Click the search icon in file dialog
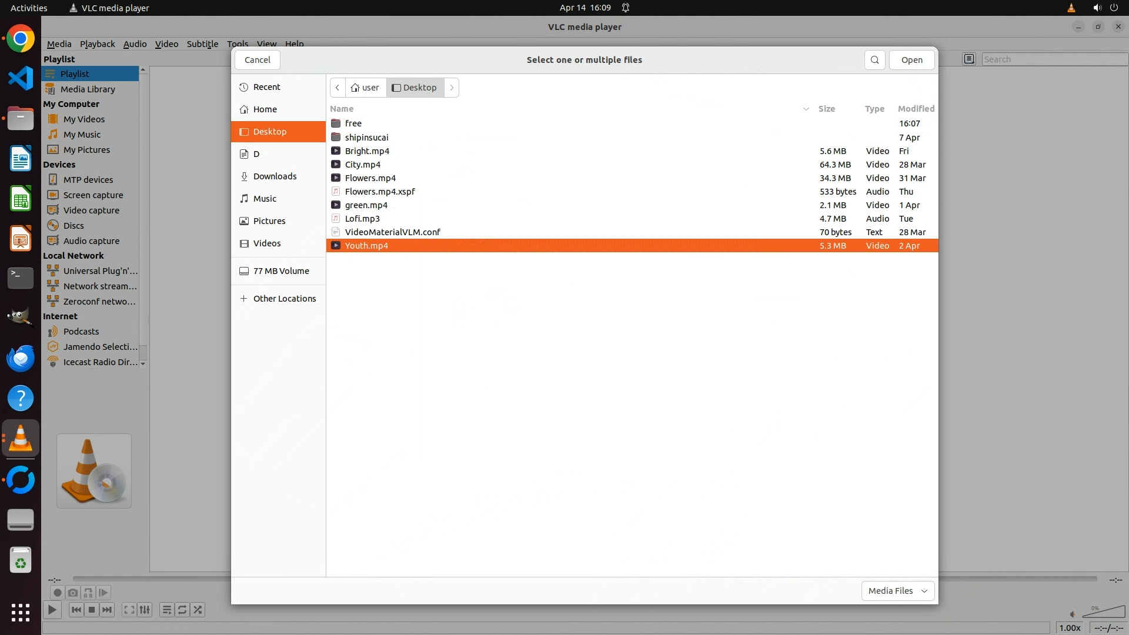This screenshot has height=635, width=1129. click(x=874, y=60)
